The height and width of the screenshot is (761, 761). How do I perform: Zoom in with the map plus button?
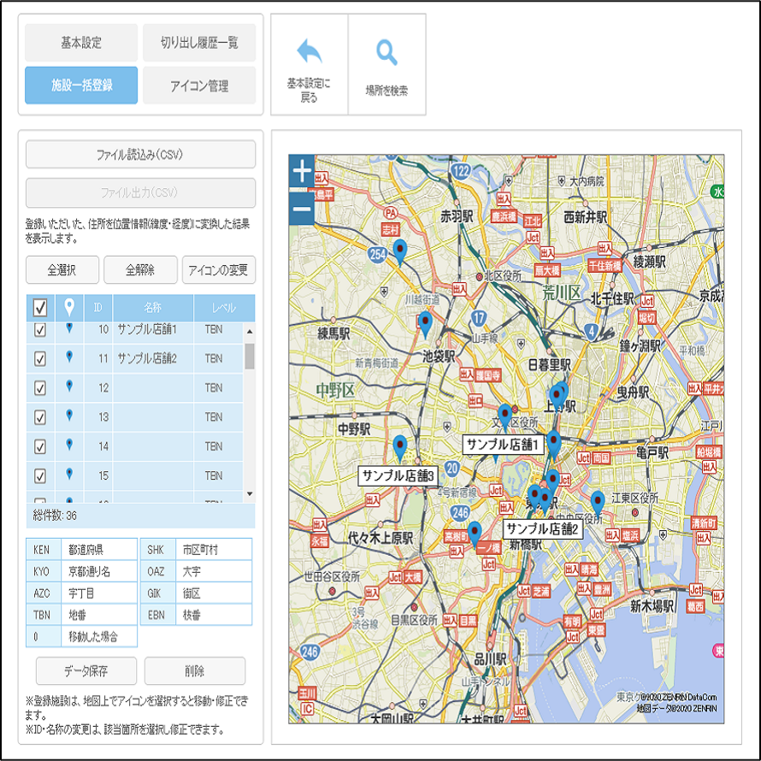pyautogui.click(x=302, y=172)
